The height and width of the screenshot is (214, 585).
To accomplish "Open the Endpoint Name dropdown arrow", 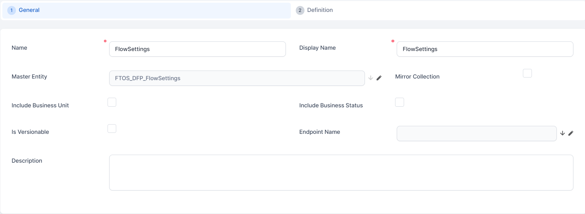I will 562,134.
